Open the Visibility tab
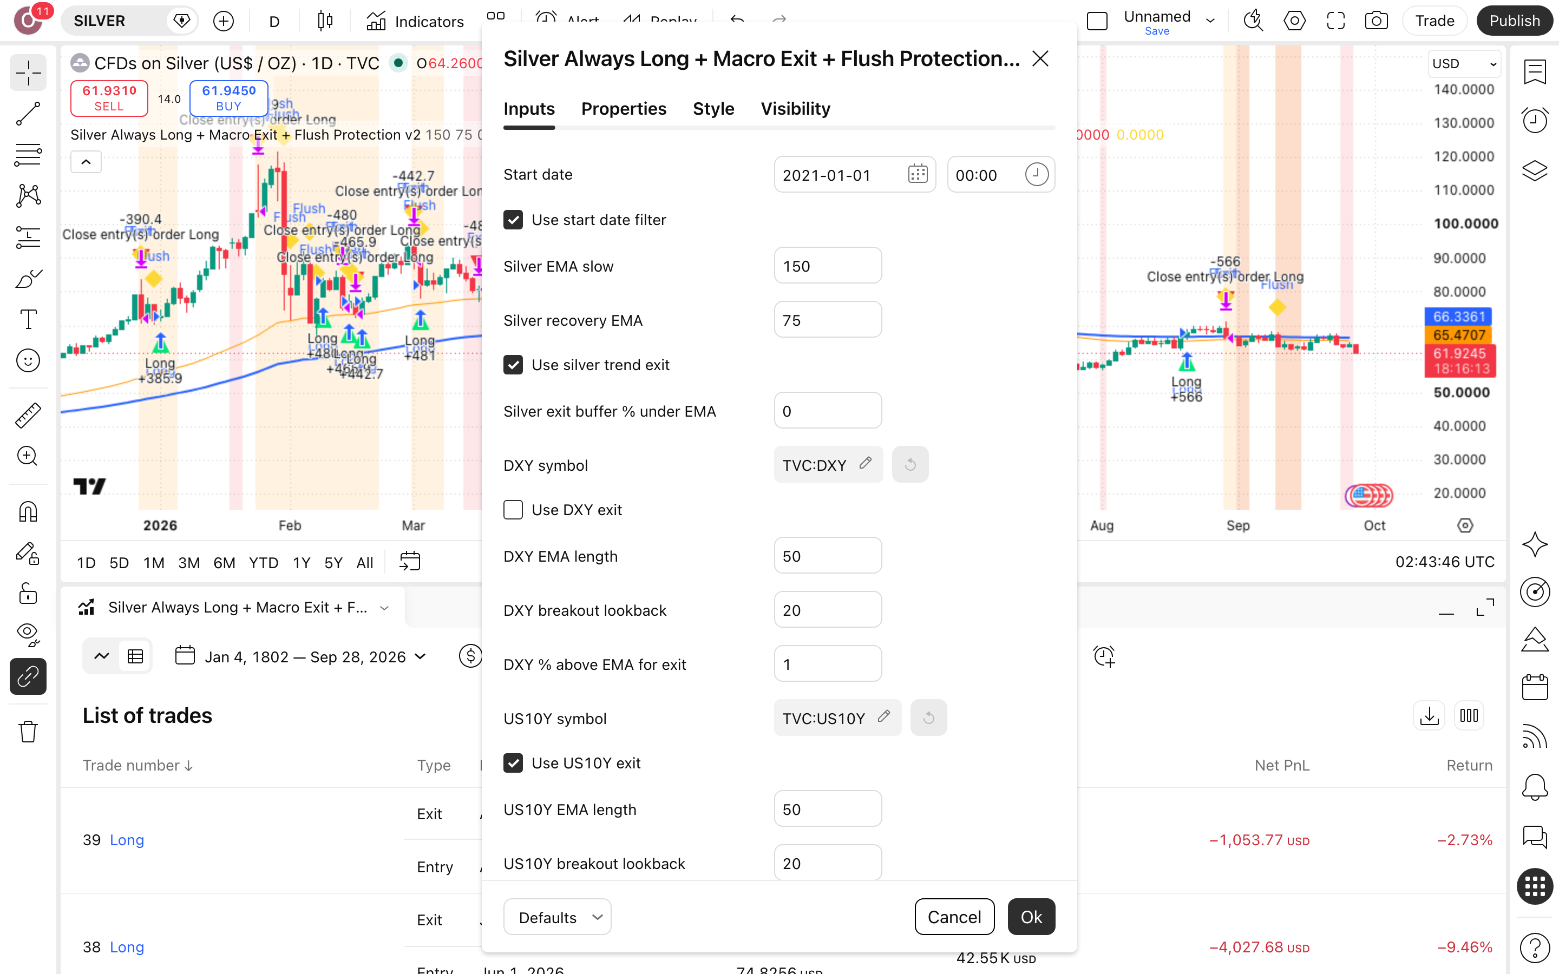Image resolution: width=1559 pixels, height=974 pixels. 795,109
